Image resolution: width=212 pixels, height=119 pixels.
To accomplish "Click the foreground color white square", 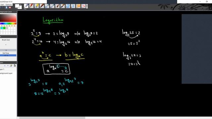I will 17,6.
